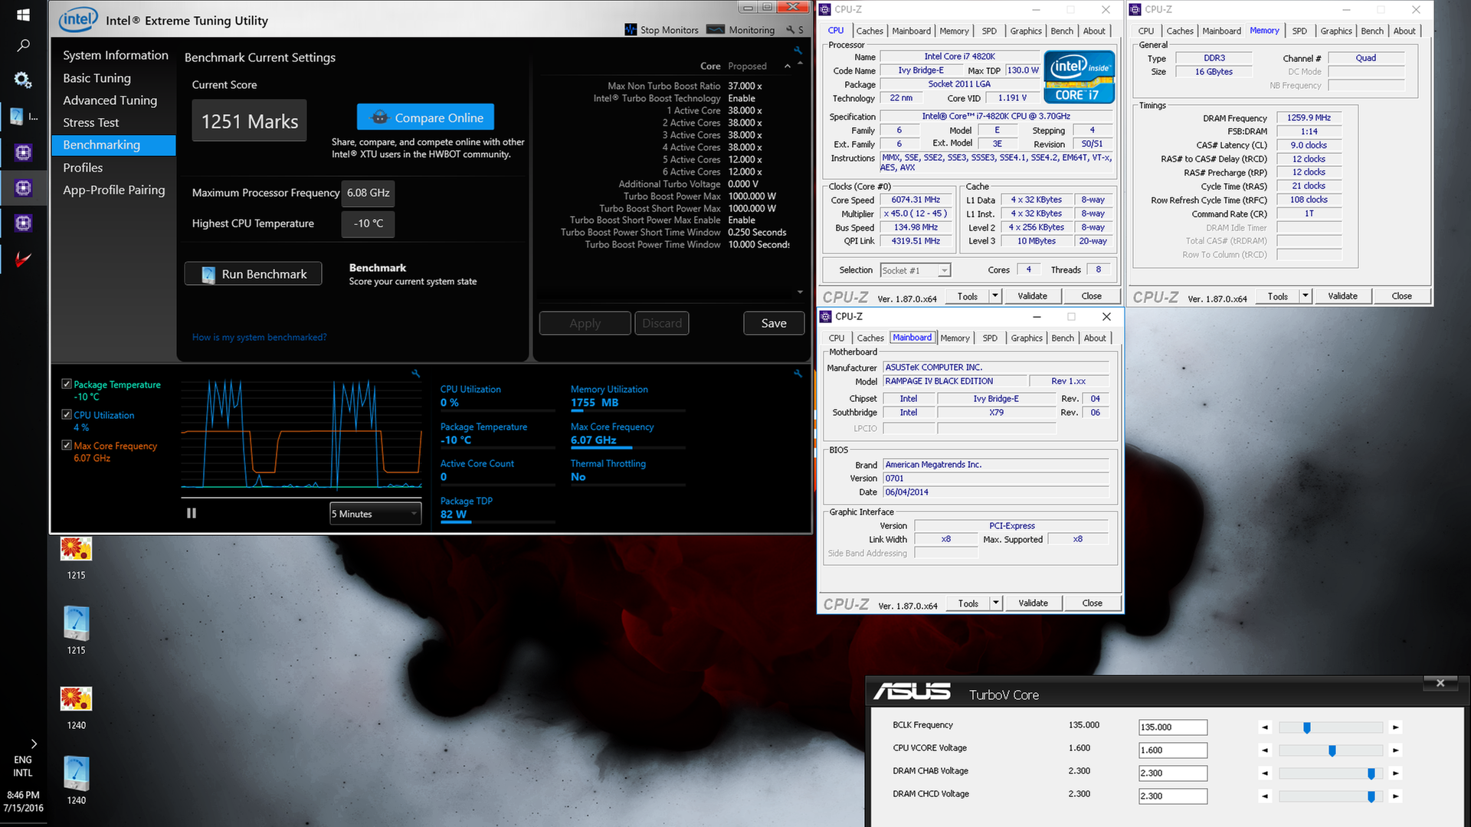The height and width of the screenshot is (827, 1471).
Task: Open the Windows Start menu
Action: tap(23, 15)
